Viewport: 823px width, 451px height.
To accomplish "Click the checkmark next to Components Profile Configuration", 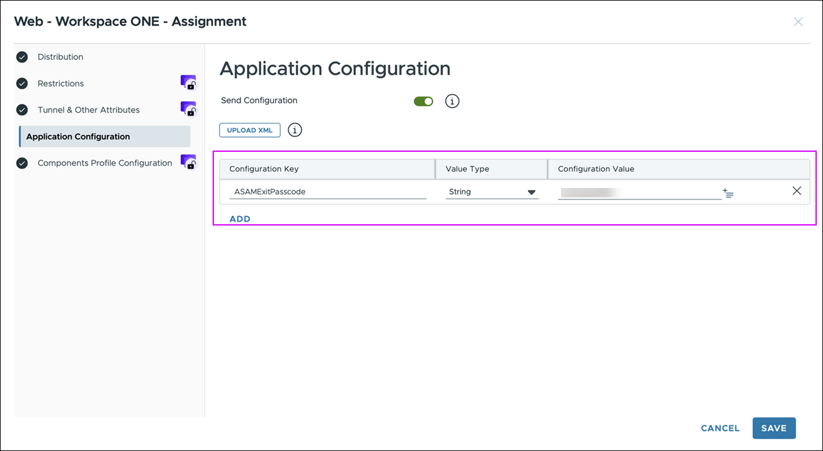I will 22,163.
